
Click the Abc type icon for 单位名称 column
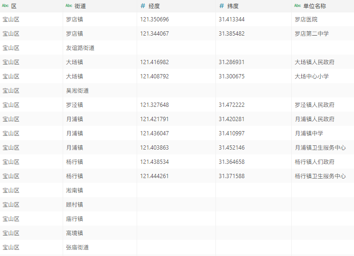(x=298, y=6)
